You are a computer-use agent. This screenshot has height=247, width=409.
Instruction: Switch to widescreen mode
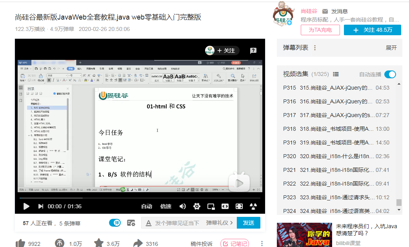[x=225, y=206]
